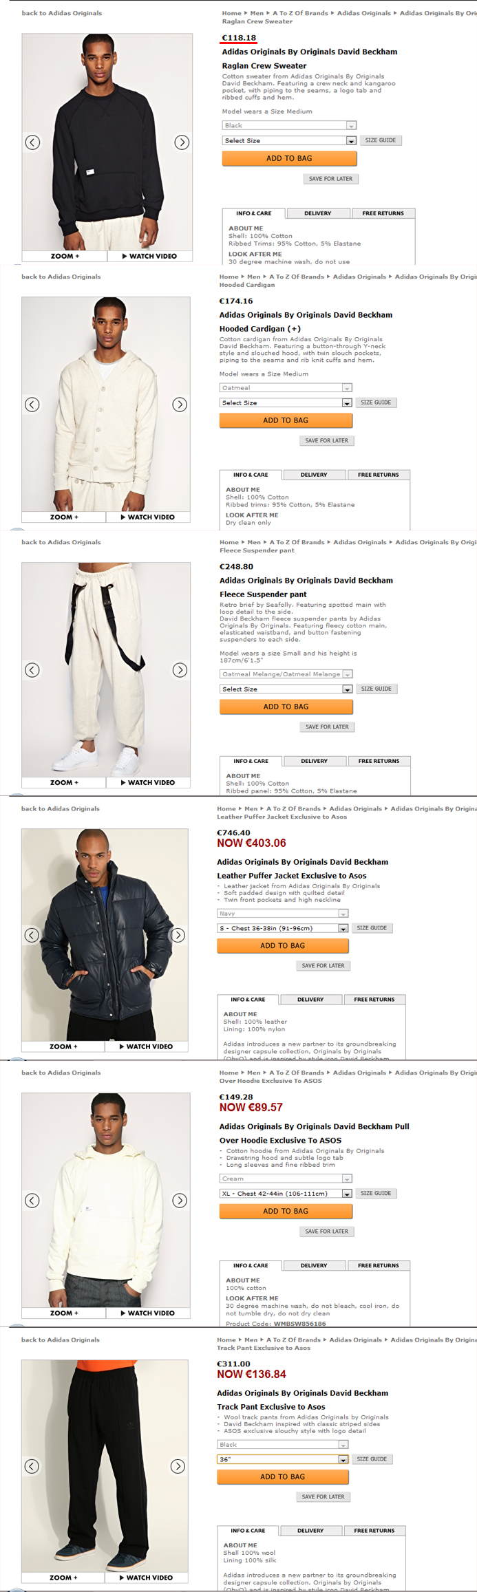
Task: Show previous image of Fleece Suspender pant
Action: click(32, 670)
